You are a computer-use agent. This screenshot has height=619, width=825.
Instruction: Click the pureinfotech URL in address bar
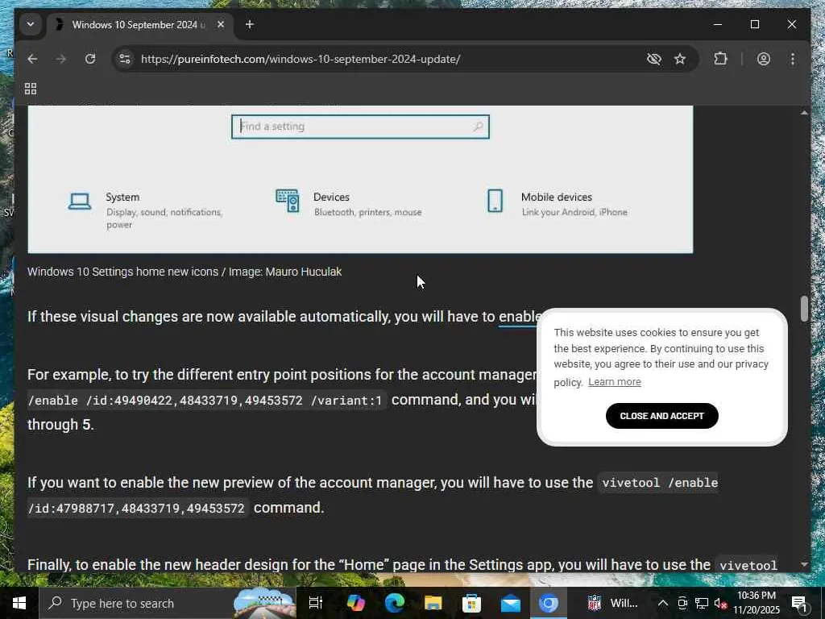301,59
